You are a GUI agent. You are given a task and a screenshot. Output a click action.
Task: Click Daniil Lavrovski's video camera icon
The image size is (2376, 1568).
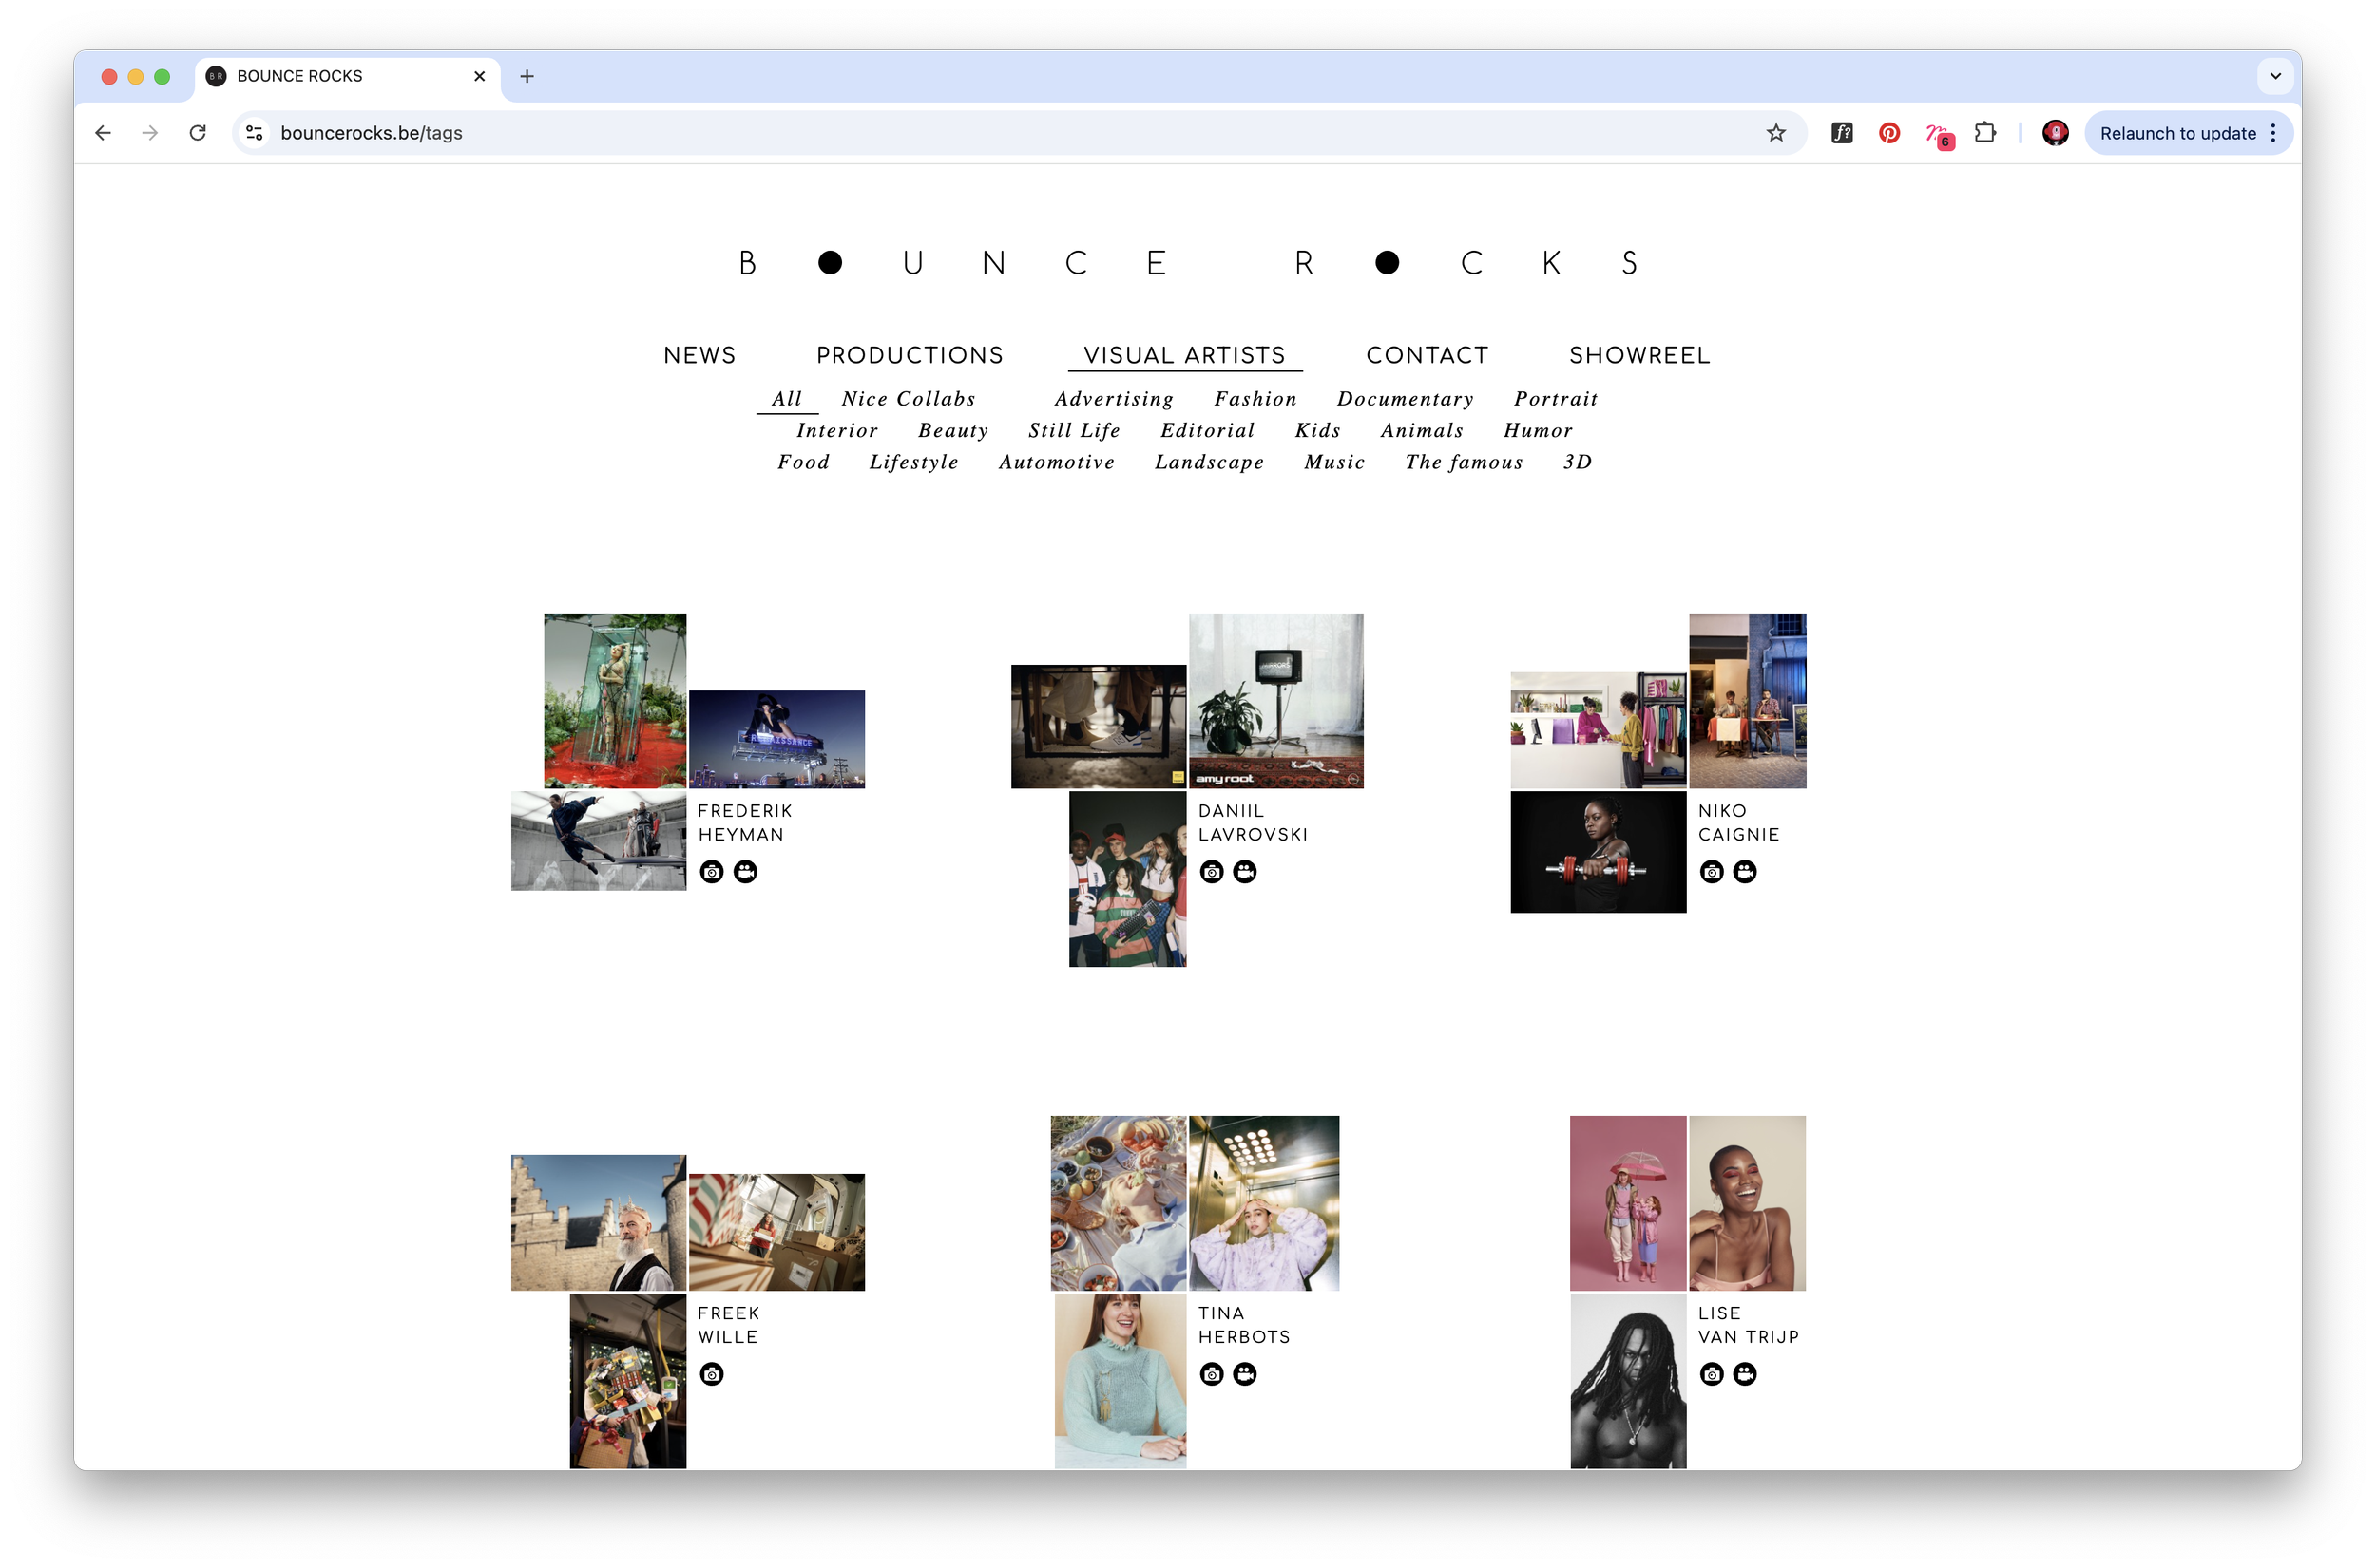(x=1244, y=872)
